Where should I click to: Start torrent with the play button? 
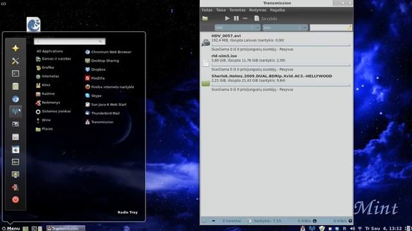pyautogui.click(x=227, y=19)
